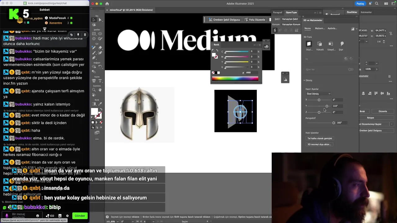The width and height of the screenshot is (397, 223).
Task: Select the Selection arrow tool
Action: [x=94, y=20]
